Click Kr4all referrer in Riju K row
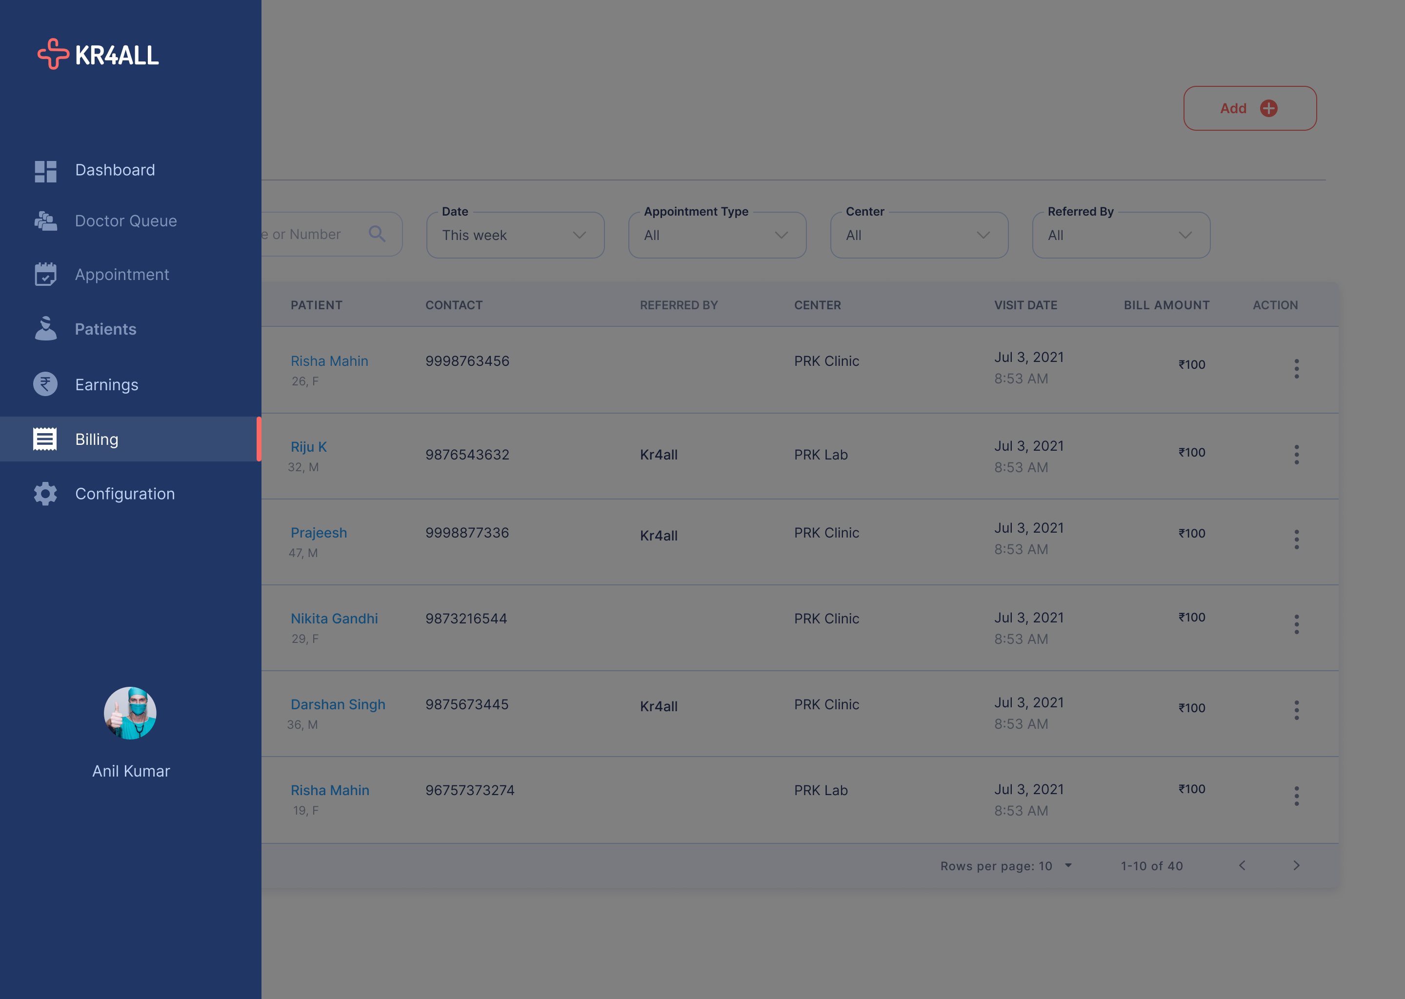Viewport: 1405px width, 999px height. coord(658,455)
